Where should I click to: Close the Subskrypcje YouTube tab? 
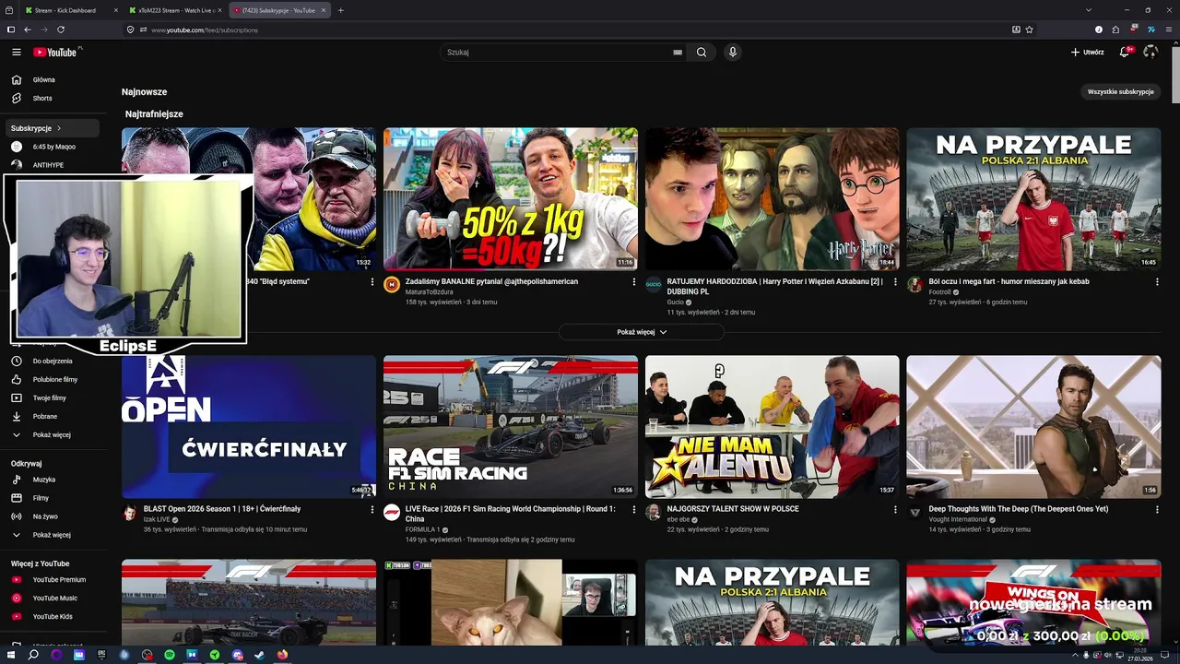[324, 10]
